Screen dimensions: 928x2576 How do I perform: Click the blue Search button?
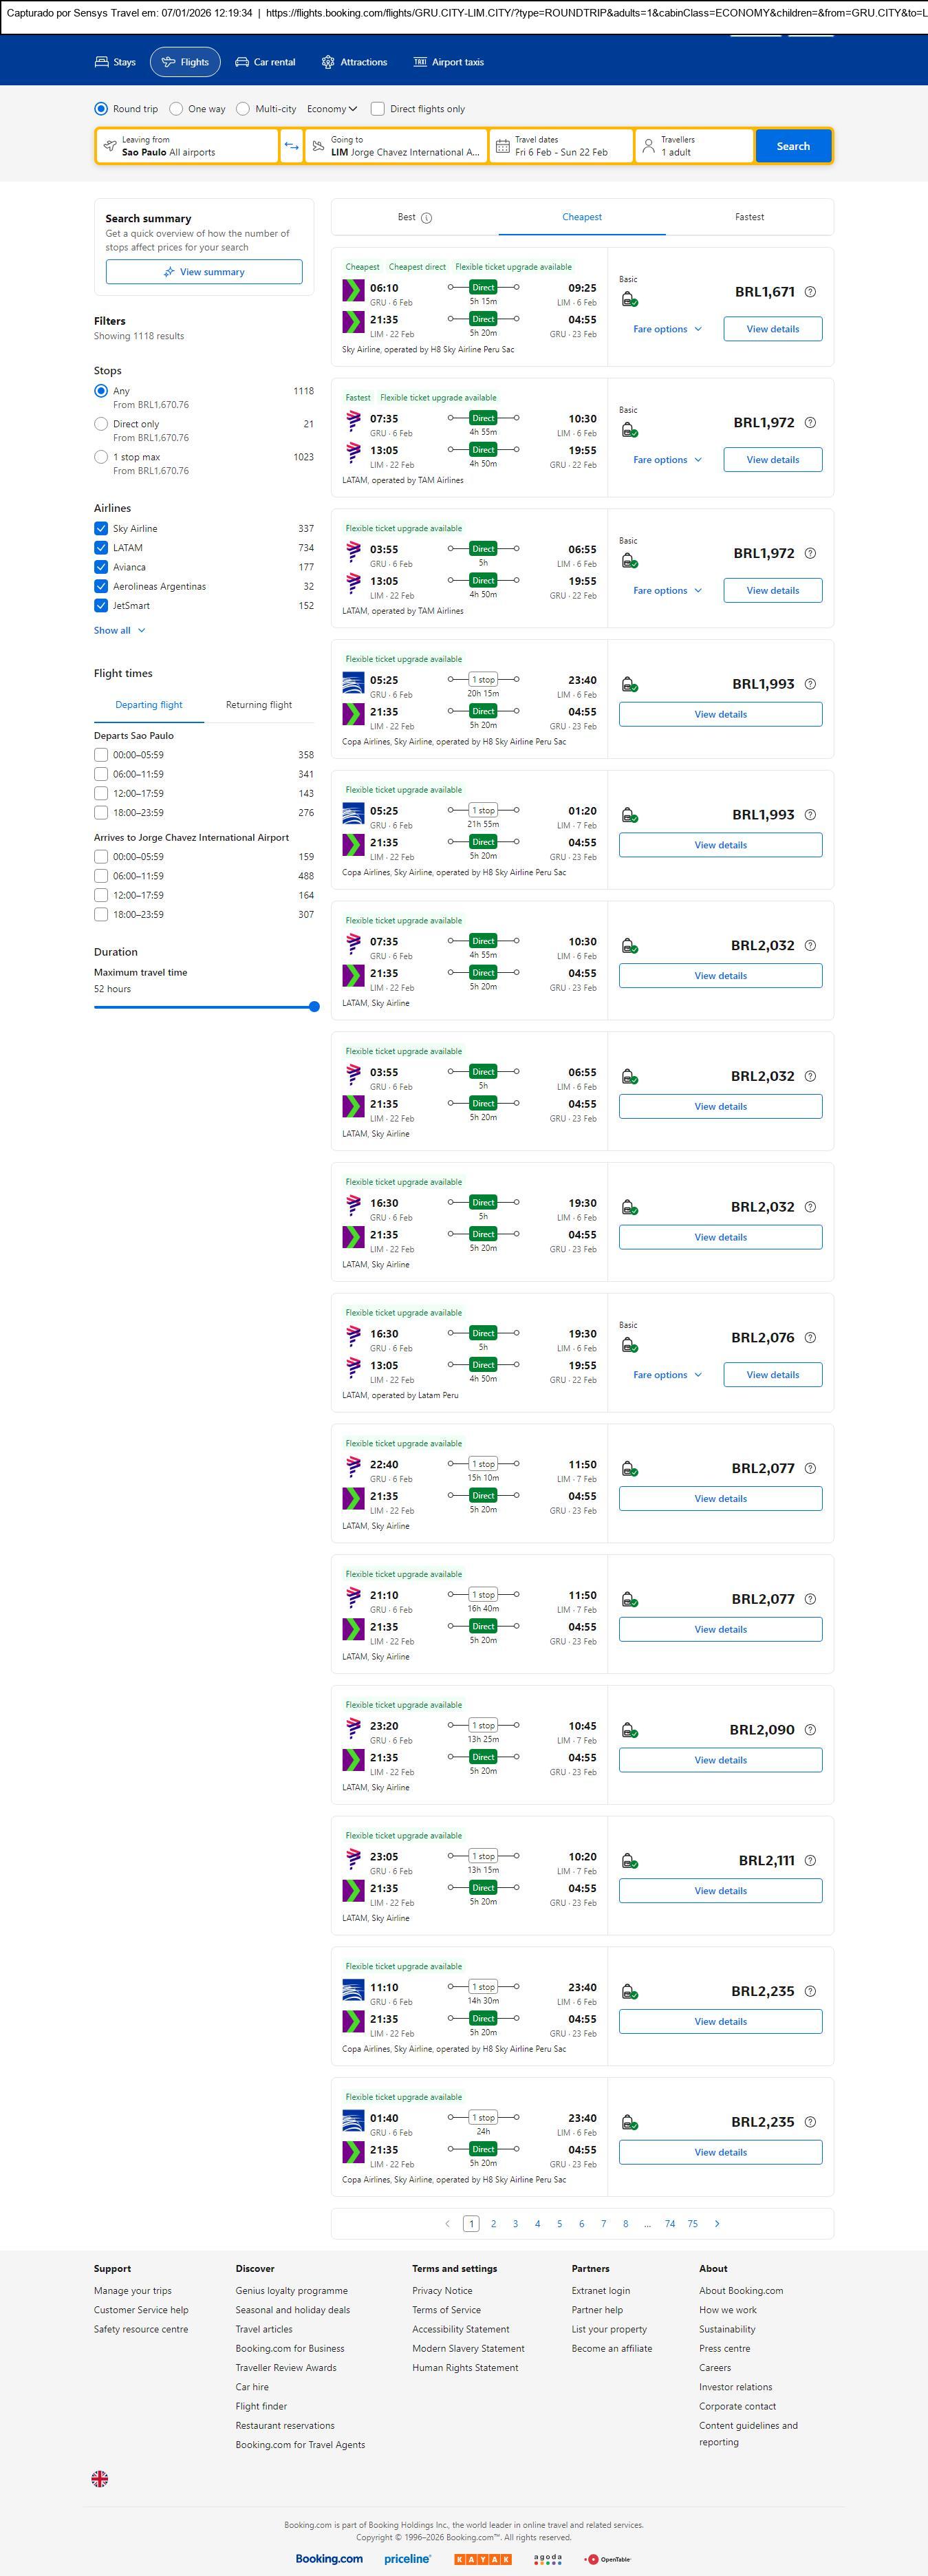(793, 146)
